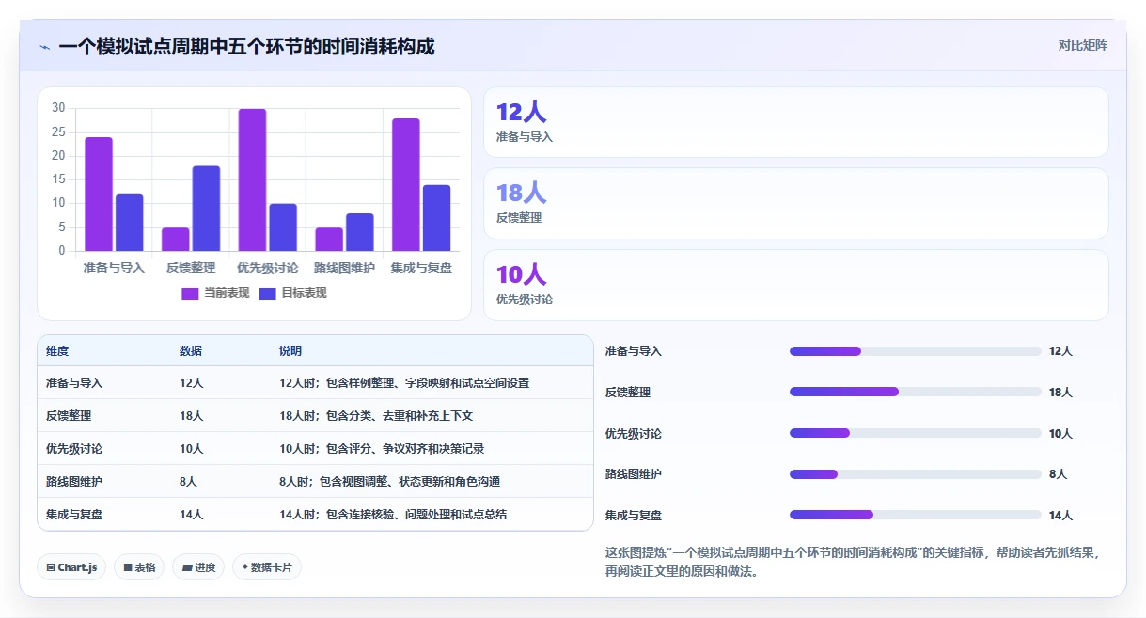Click the blue 目标表现 bar for 优先级讨论
The width and height of the screenshot is (1146, 618).
pos(283,227)
